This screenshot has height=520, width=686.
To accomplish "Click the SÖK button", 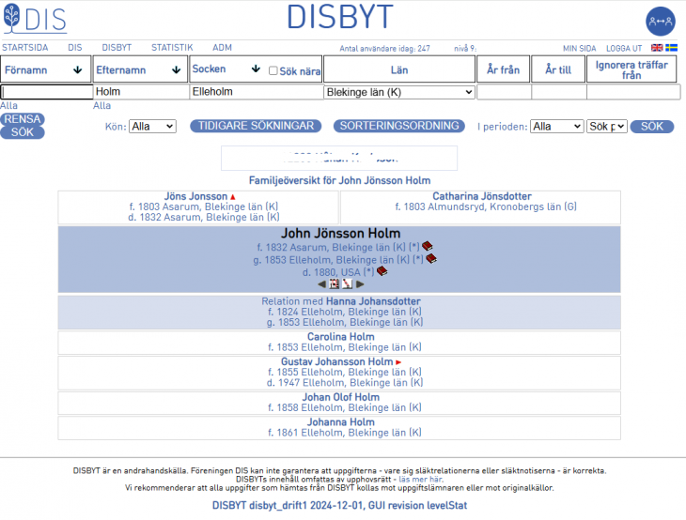I will (x=652, y=127).
